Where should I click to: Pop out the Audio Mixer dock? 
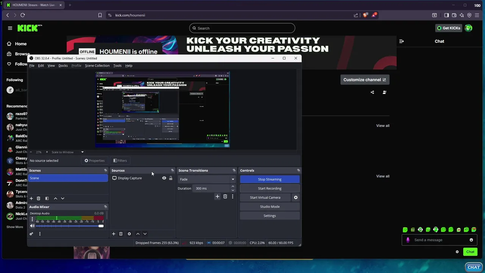105,207
